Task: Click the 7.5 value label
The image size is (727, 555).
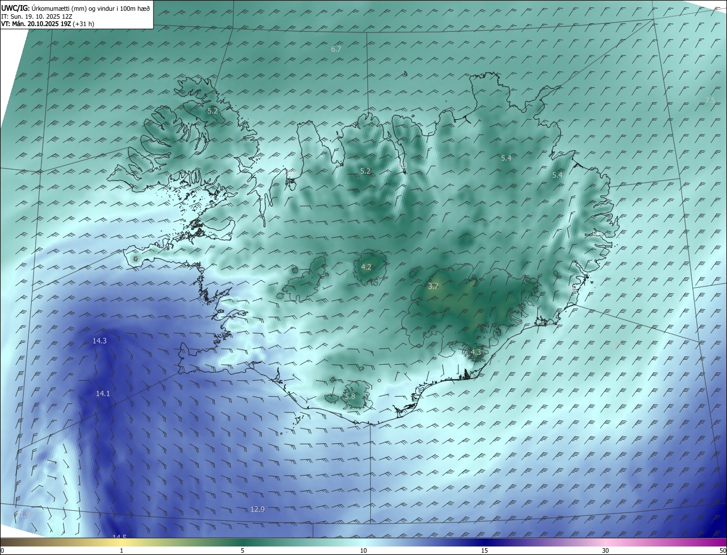Action: pos(710,100)
